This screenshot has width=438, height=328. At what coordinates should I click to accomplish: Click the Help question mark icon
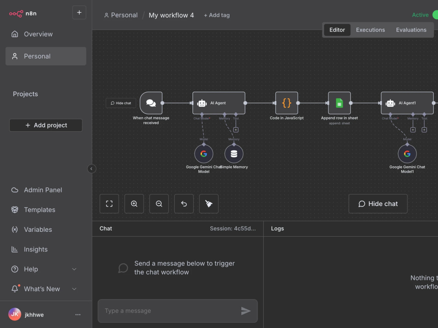coord(15,269)
